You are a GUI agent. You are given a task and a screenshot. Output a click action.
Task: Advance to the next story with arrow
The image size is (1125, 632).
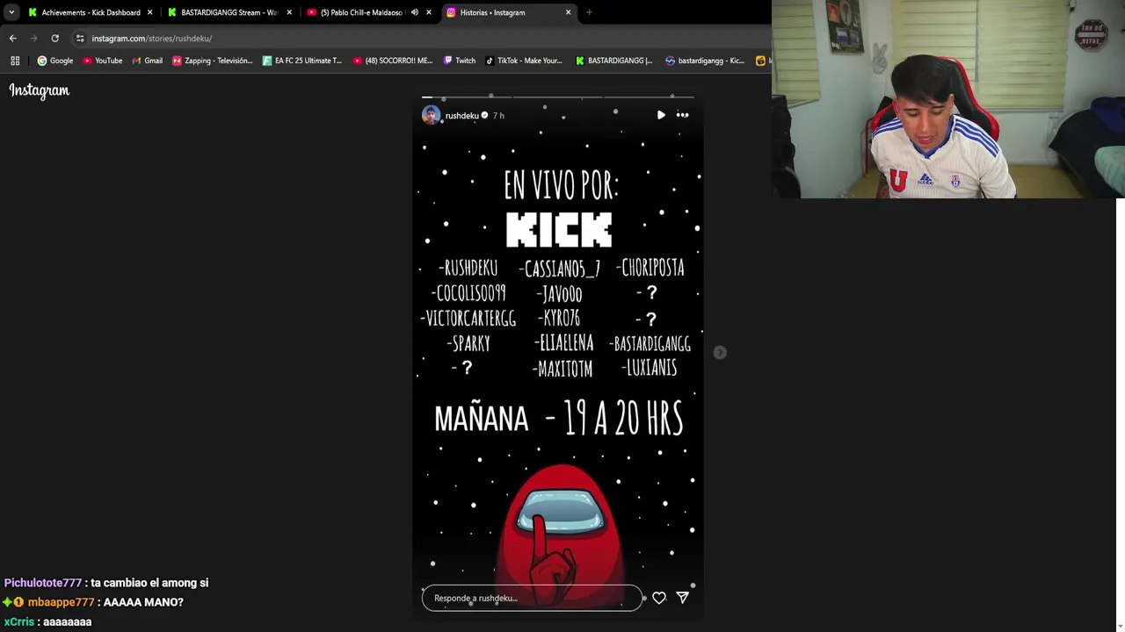[x=720, y=352]
